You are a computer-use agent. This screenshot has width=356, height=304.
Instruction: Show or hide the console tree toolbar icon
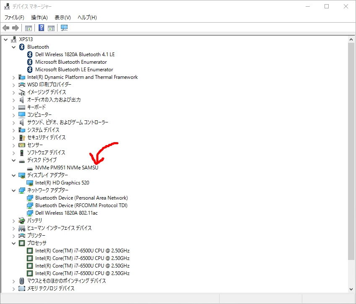point(29,28)
